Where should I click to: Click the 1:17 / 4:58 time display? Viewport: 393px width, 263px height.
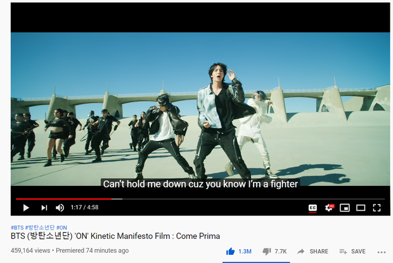(84, 207)
